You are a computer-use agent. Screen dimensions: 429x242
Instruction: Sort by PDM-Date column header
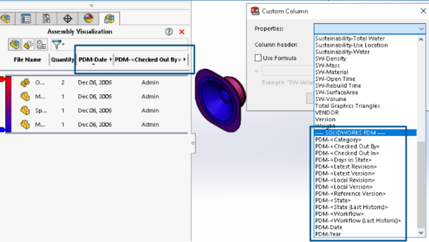tap(93, 60)
